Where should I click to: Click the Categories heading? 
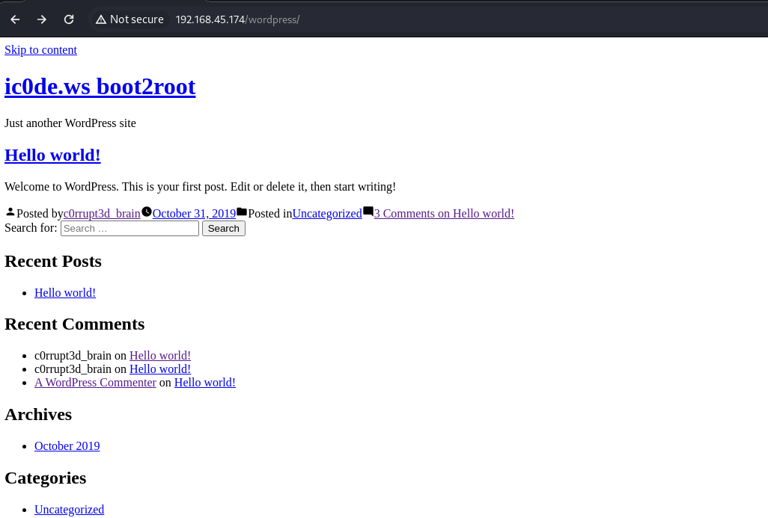pyautogui.click(x=46, y=478)
